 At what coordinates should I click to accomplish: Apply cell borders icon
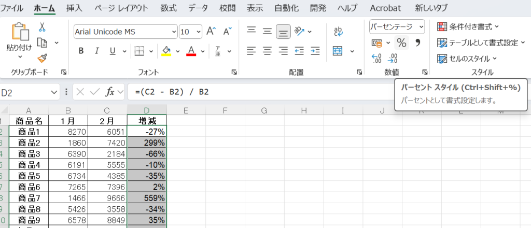pyautogui.click(x=139, y=51)
